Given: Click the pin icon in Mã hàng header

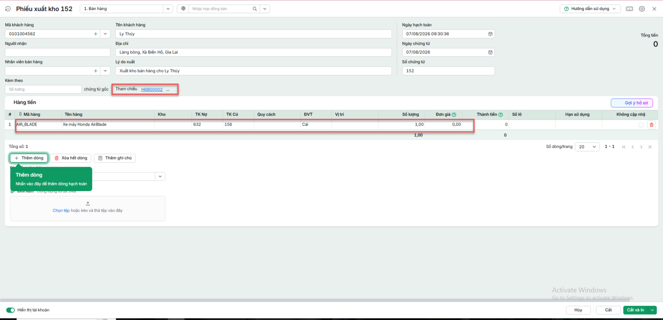Looking at the screenshot, I should pos(20,114).
